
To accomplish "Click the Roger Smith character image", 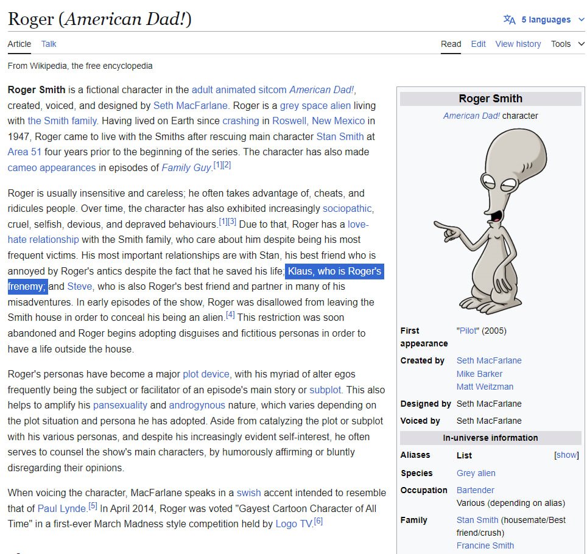I will point(490,222).
